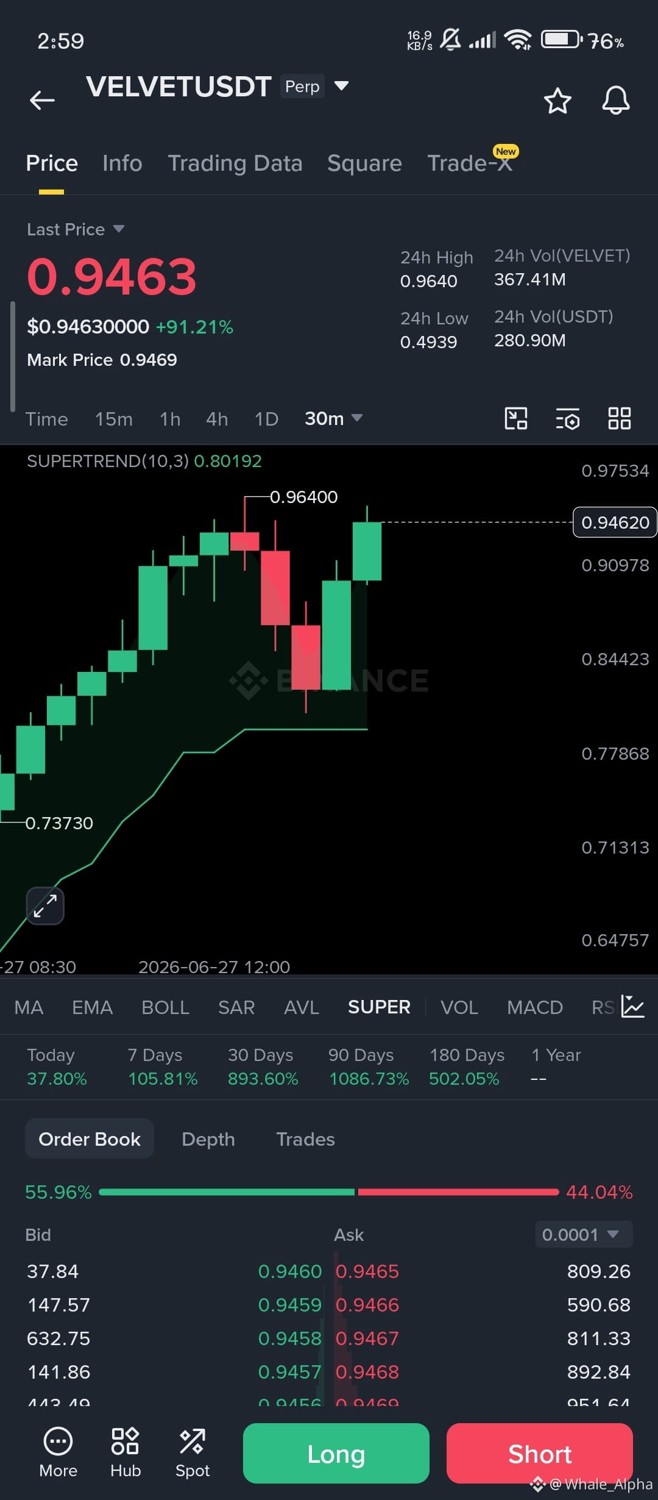Tap the 7 Days 105.81% return

click(x=163, y=1067)
